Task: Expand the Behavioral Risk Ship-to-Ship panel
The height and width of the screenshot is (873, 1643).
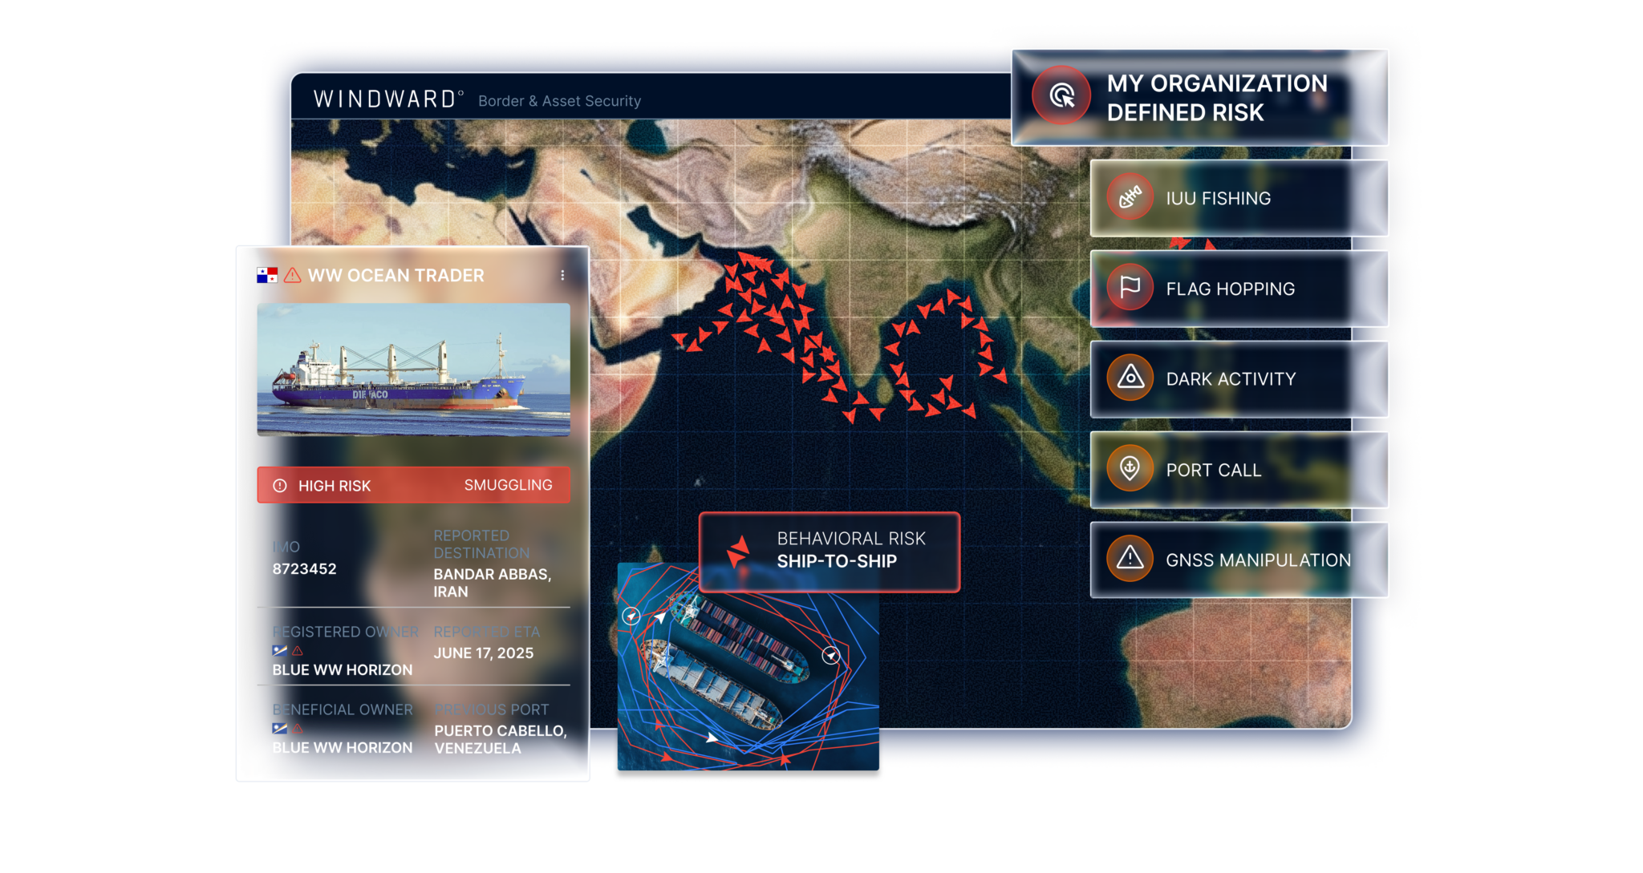Action: point(830,552)
